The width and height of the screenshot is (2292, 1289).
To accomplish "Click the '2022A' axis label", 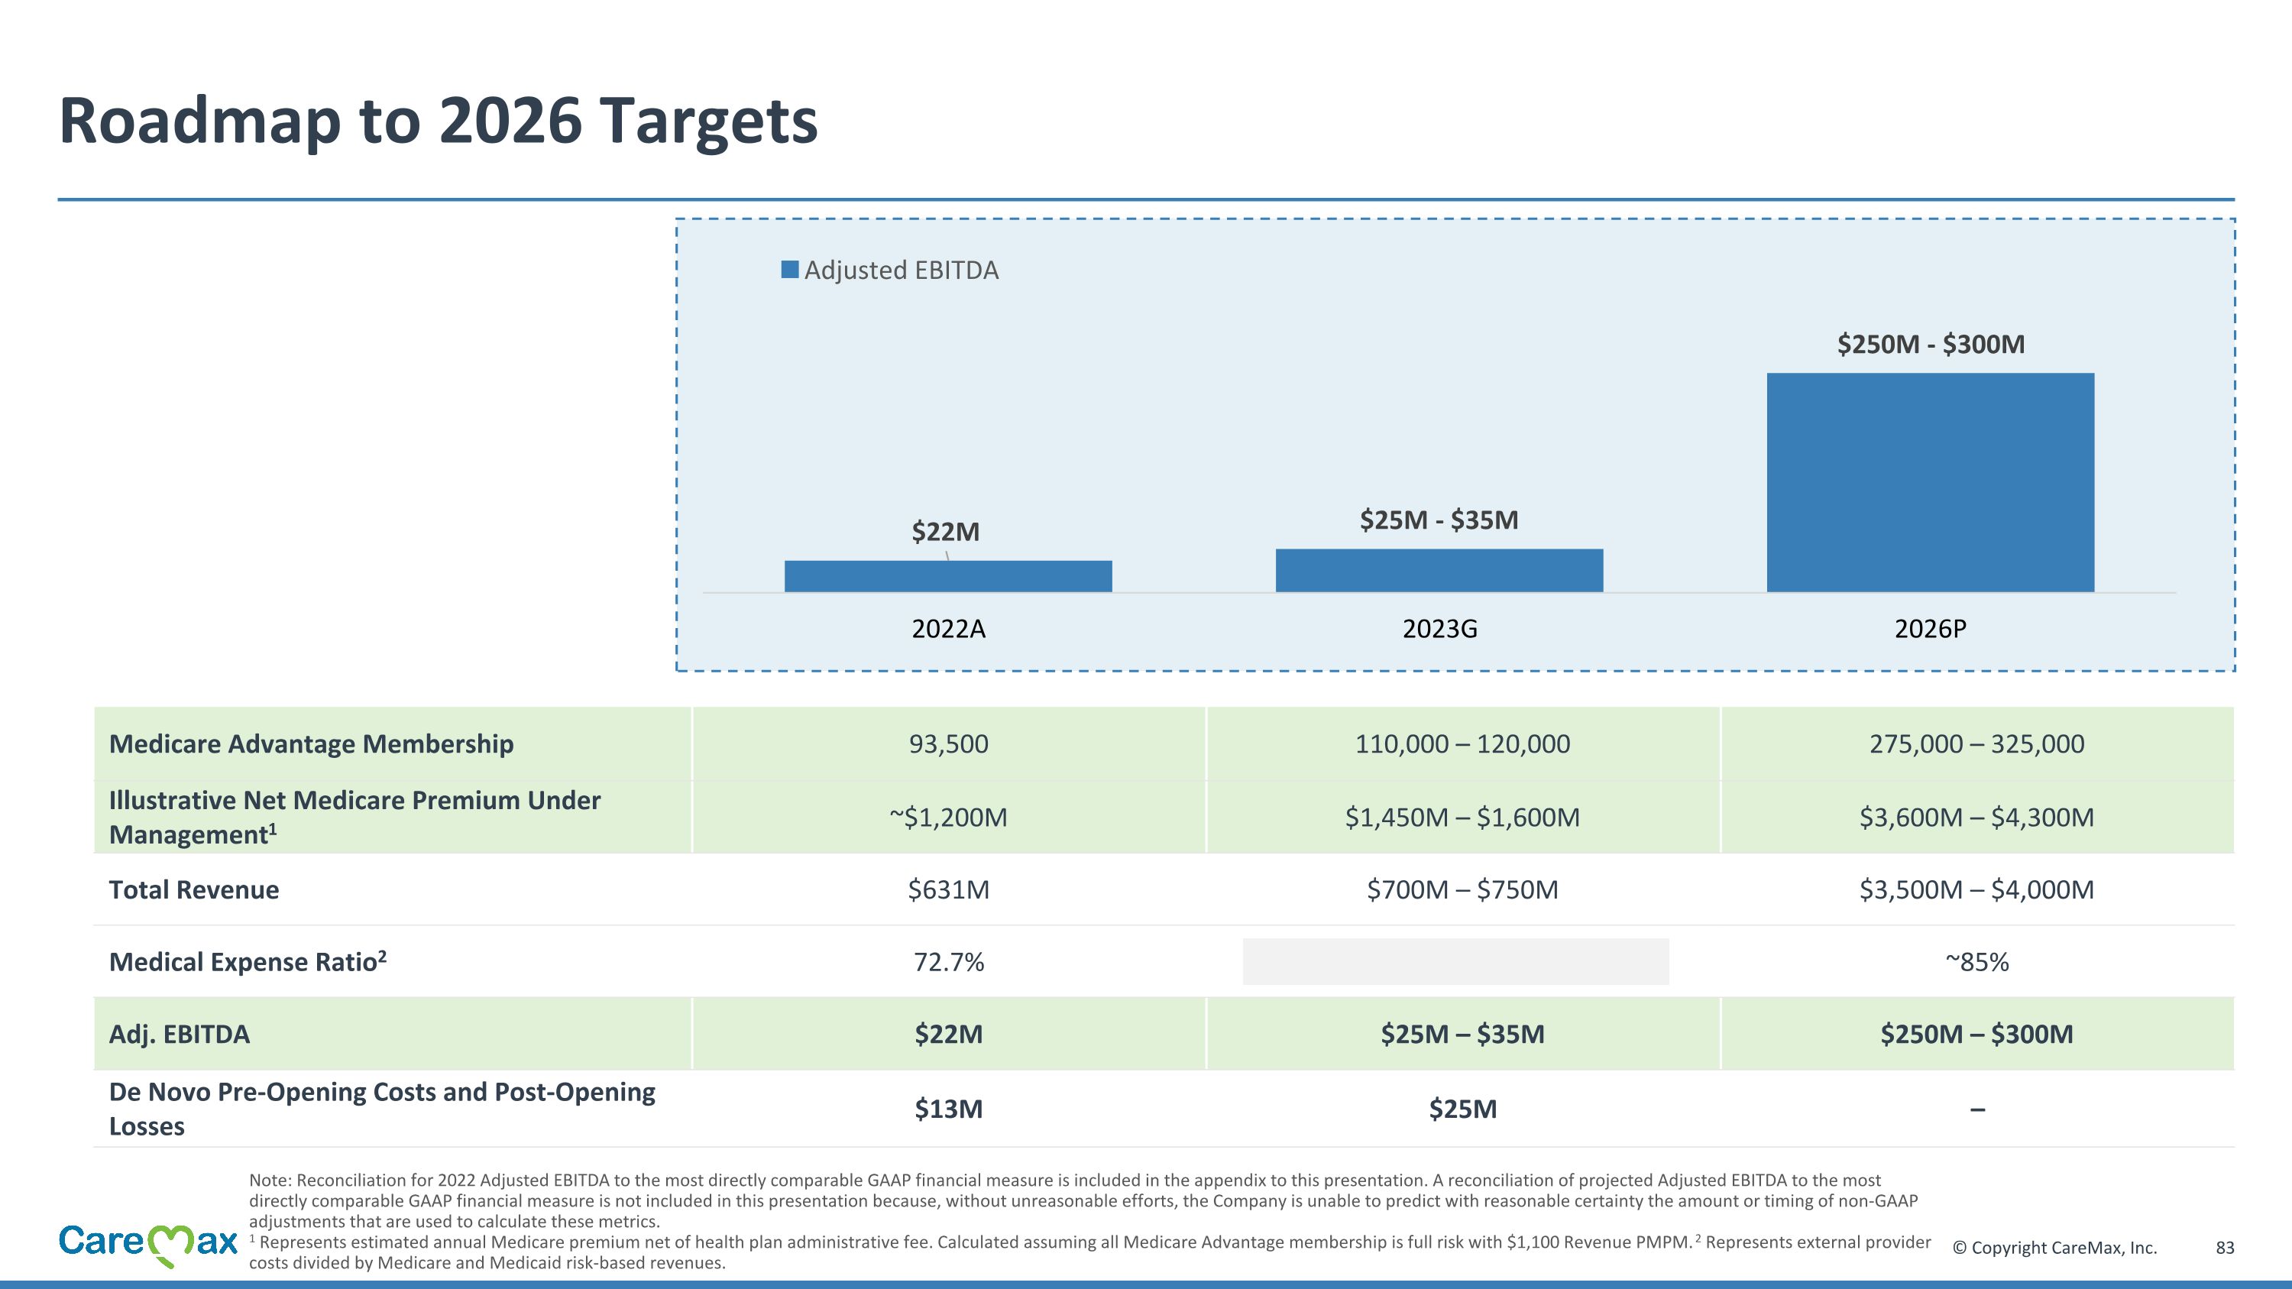I will pos(948,629).
